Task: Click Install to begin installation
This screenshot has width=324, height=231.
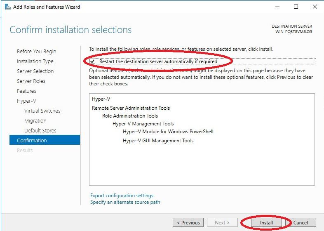Action: point(266,223)
